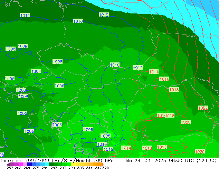The width and height of the screenshot is (219, 169).
Task: Click the legend value 305
Action: (x=80, y=168)
